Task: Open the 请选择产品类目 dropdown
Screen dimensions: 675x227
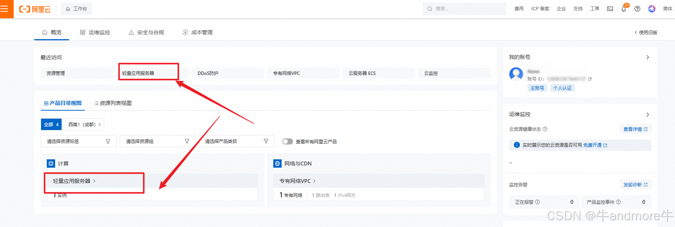Action: pyautogui.click(x=237, y=141)
